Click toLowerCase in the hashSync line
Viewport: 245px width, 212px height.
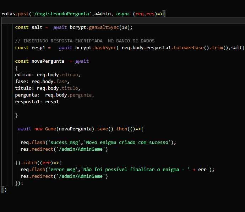pos(189,48)
